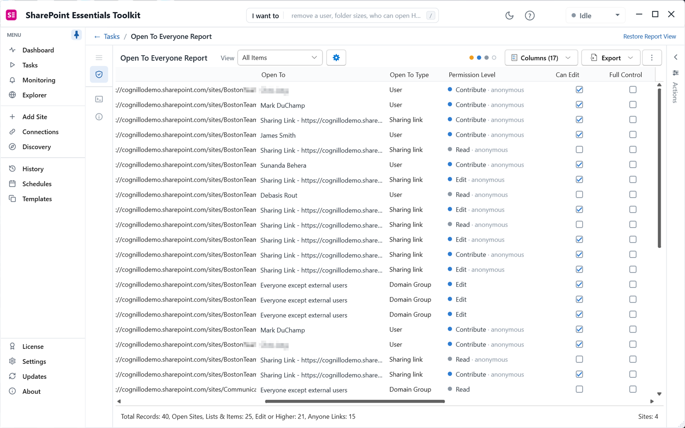Viewport: 685px width, 428px height.
Task: Sort by the Permission Level column header
Action: [x=472, y=74]
